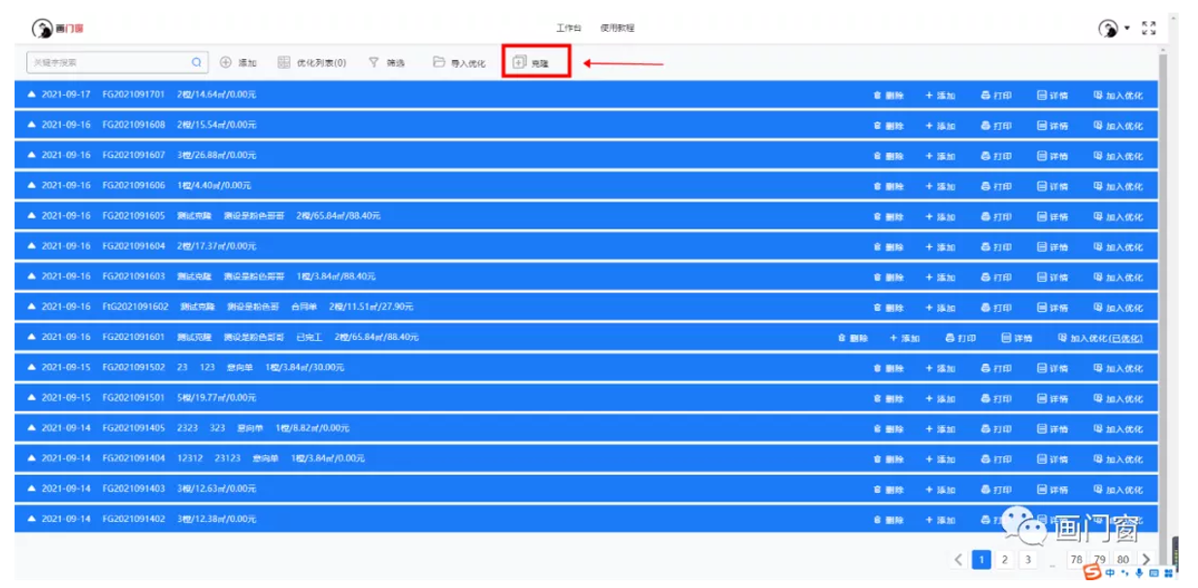Collapse the FG2021091502 order row arrow
This screenshot has width=1198, height=588.
[31, 368]
